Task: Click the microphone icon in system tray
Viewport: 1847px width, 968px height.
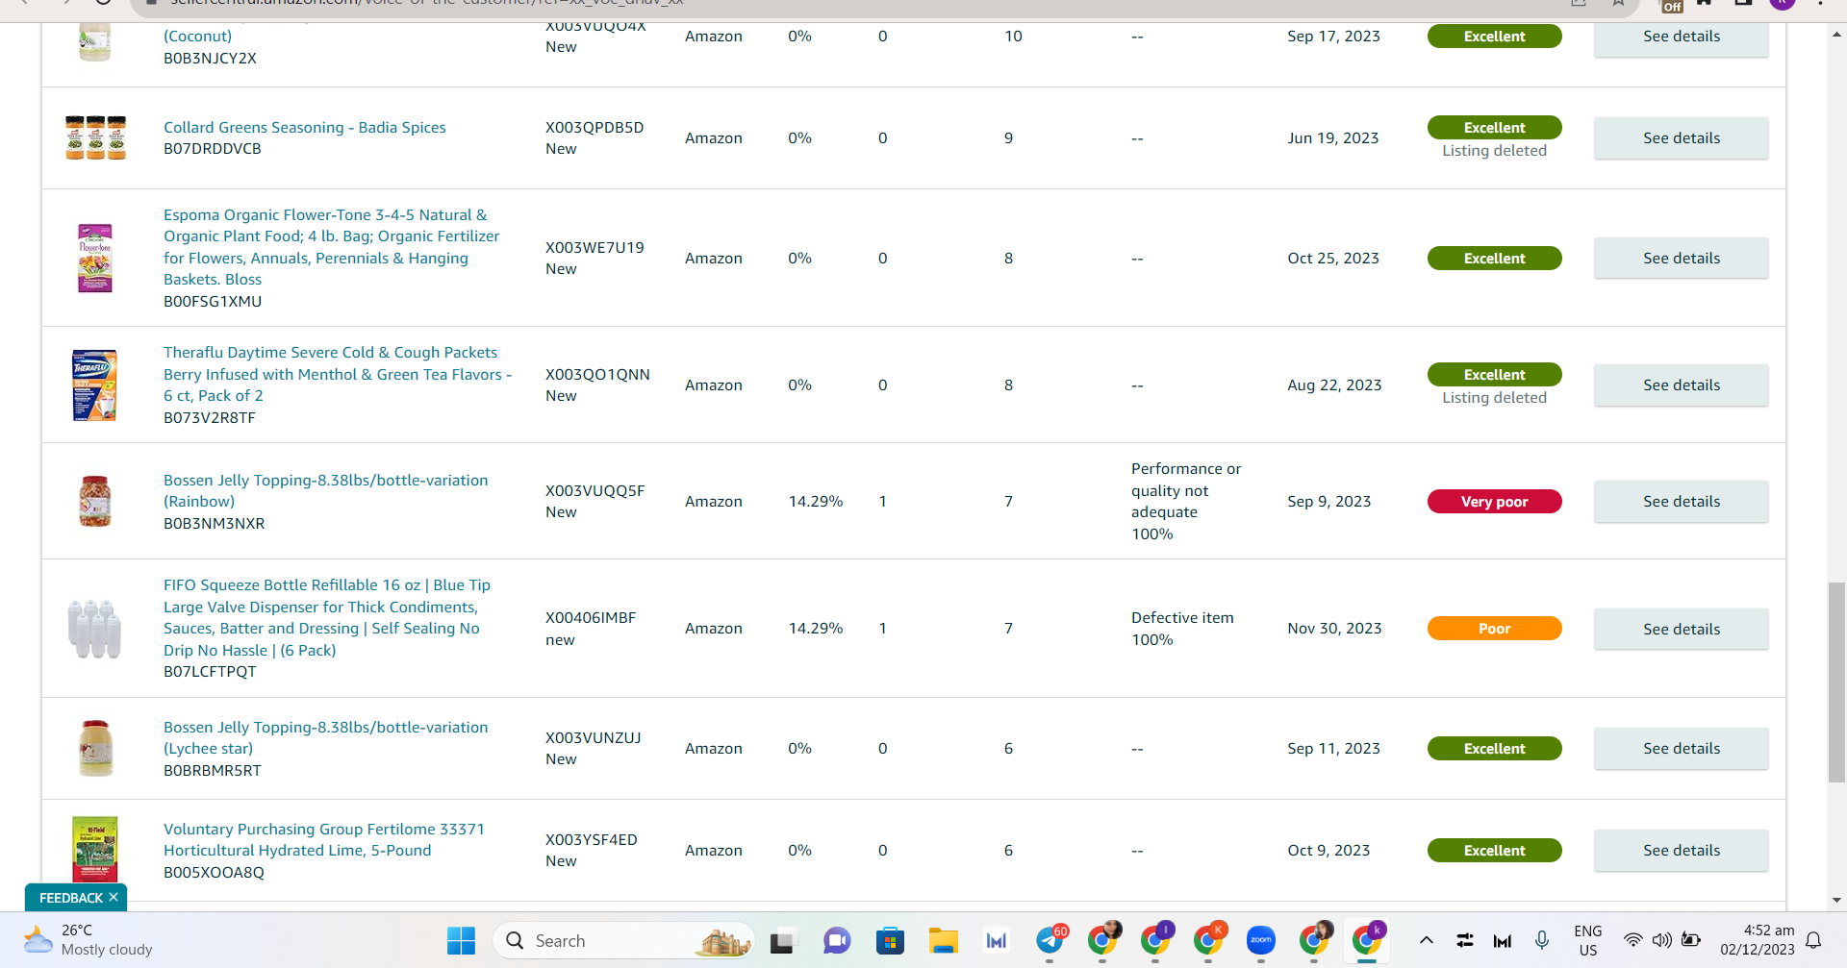Action: [1541, 940]
